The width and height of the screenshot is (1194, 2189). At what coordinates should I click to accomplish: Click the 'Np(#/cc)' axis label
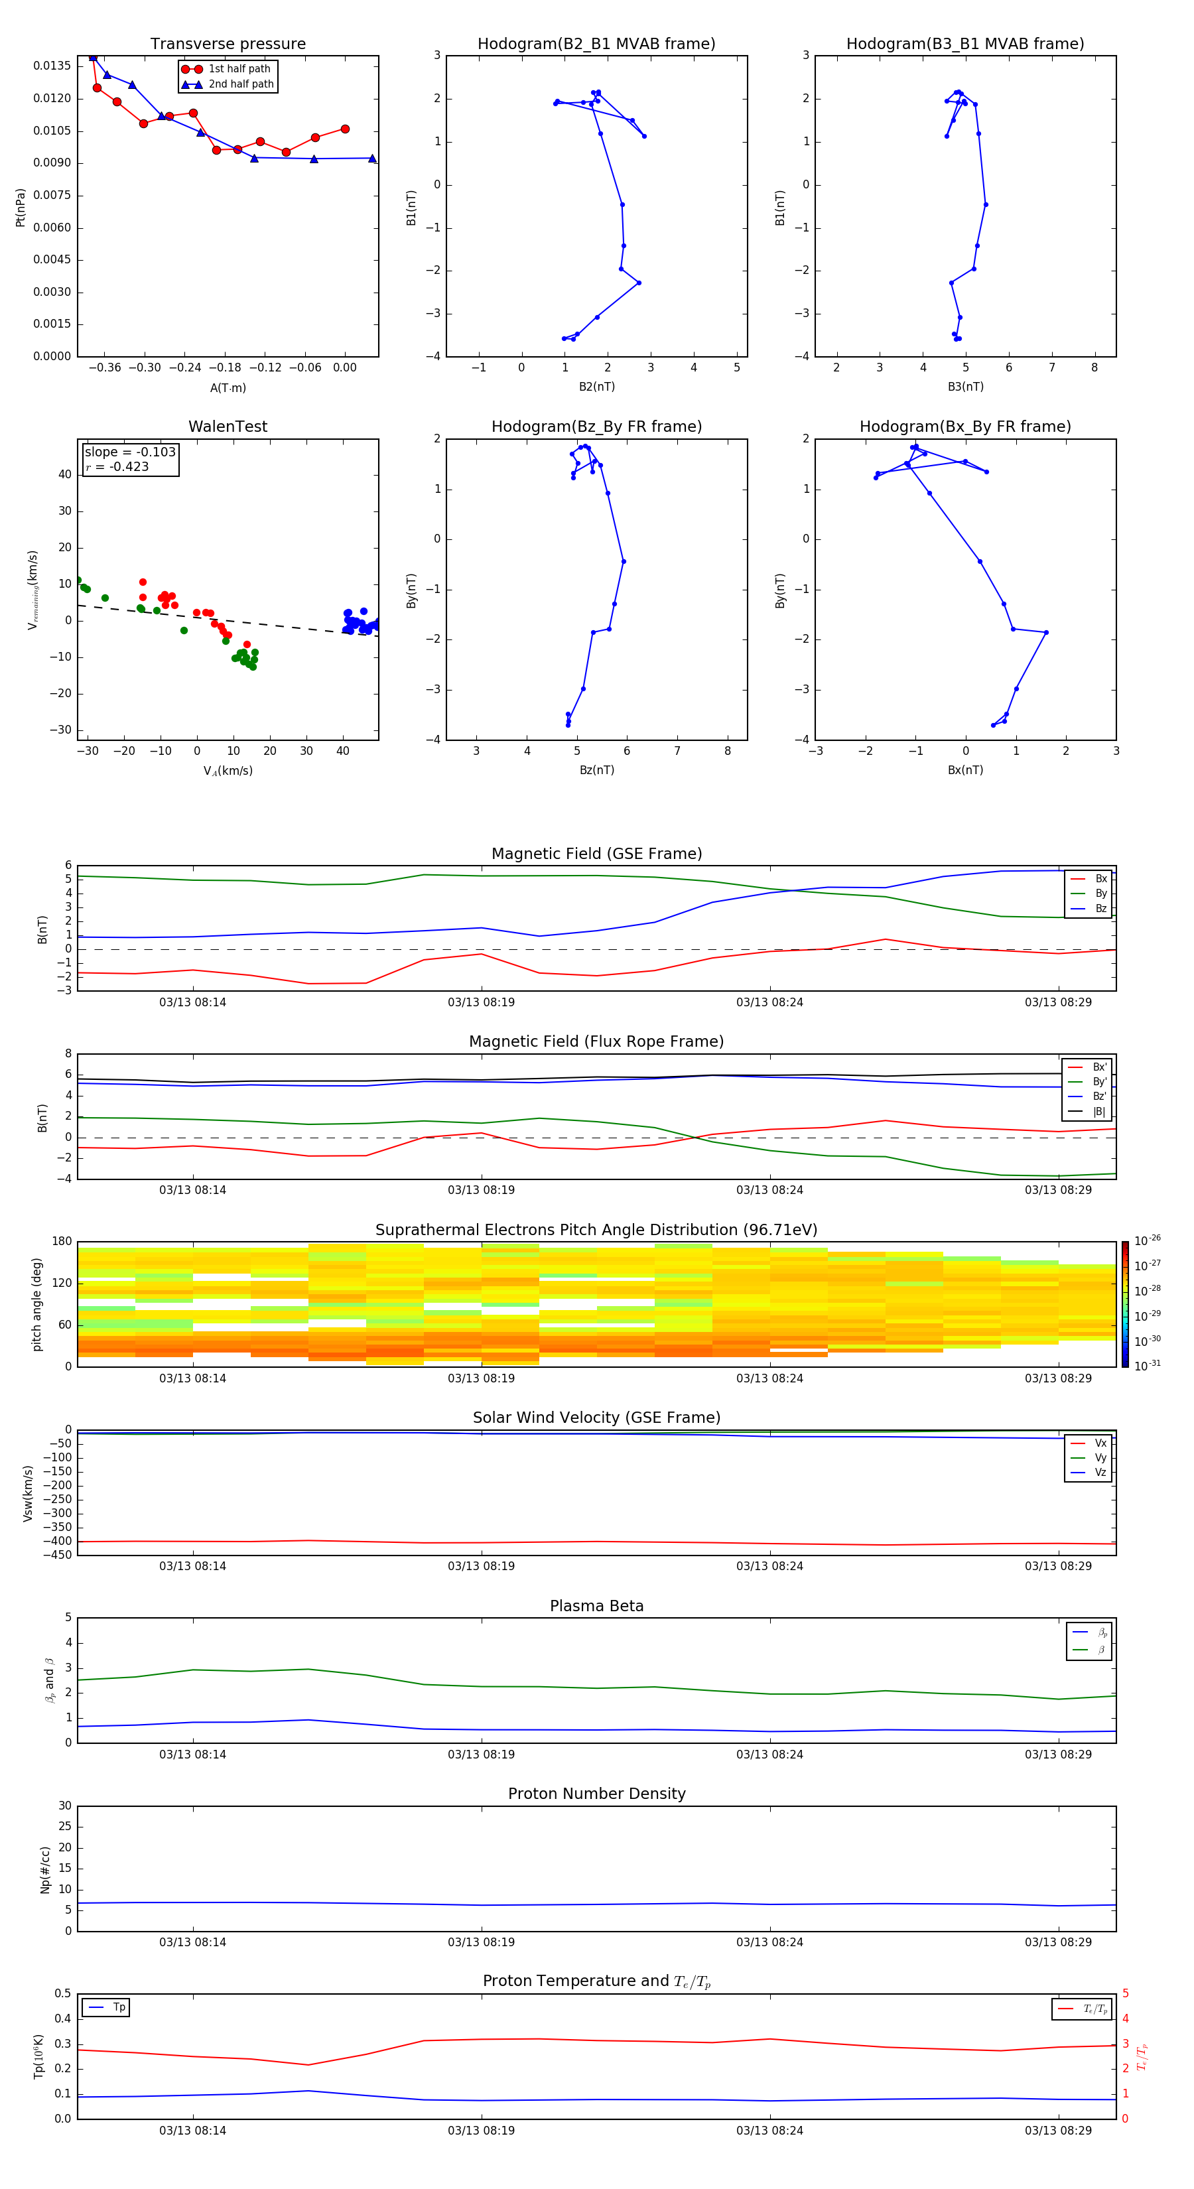pyautogui.click(x=45, y=1869)
